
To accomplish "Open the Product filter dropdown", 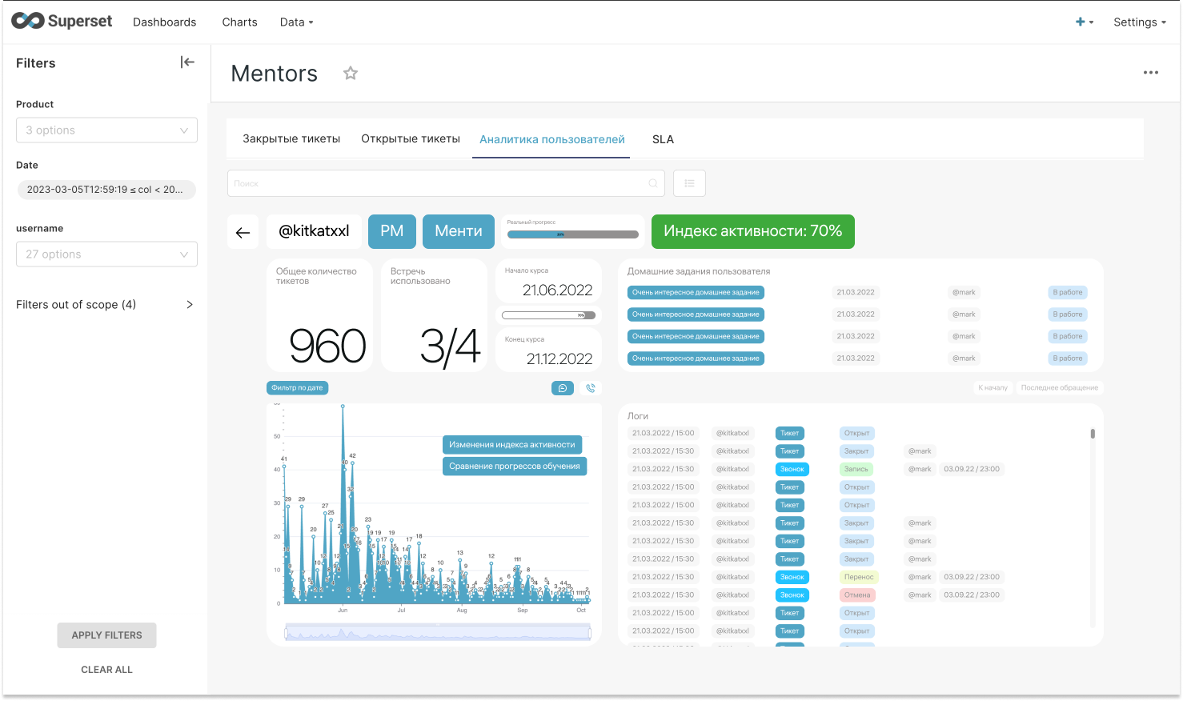I will click(x=106, y=130).
